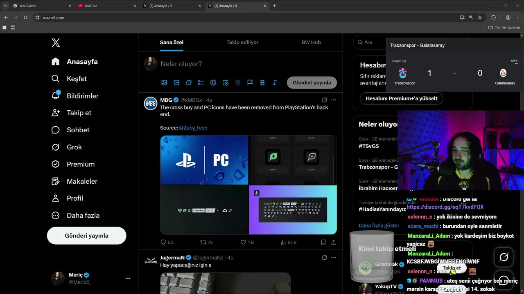Reply to MBG post (50)
The height and width of the screenshot is (294, 524).
pyautogui.click(x=167, y=242)
